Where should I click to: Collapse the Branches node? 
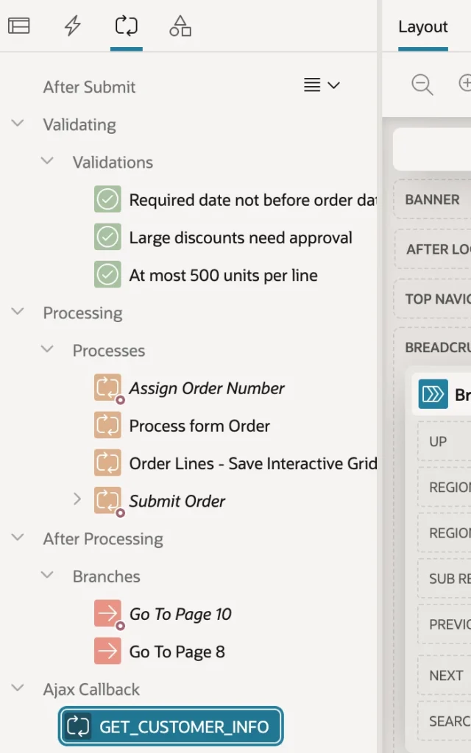pyautogui.click(x=47, y=575)
